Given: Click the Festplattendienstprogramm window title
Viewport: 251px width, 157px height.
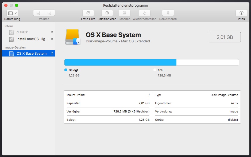Looking at the screenshot, I should point(126,5).
